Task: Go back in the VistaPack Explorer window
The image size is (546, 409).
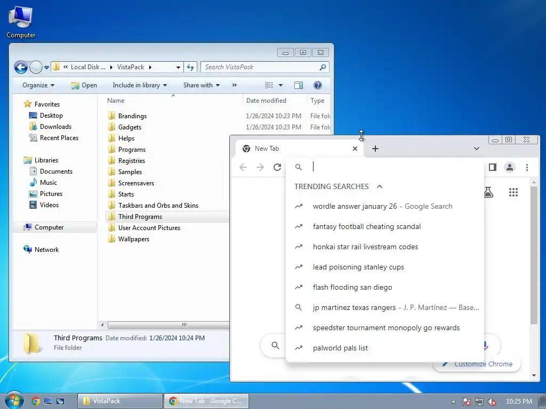Action: click(x=21, y=67)
